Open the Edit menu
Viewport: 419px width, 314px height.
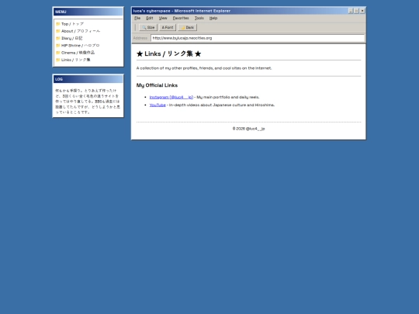coord(150,18)
